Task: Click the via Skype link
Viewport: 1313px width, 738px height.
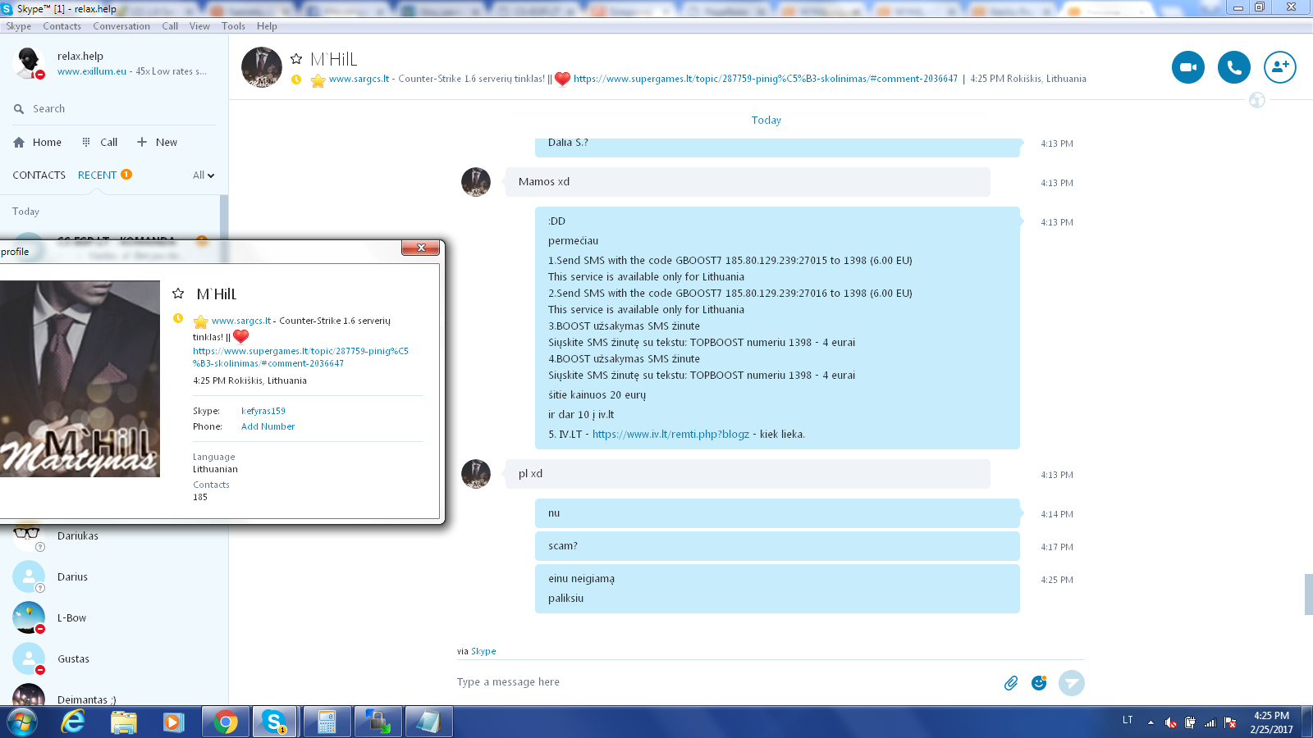Action: (x=483, y=651)
